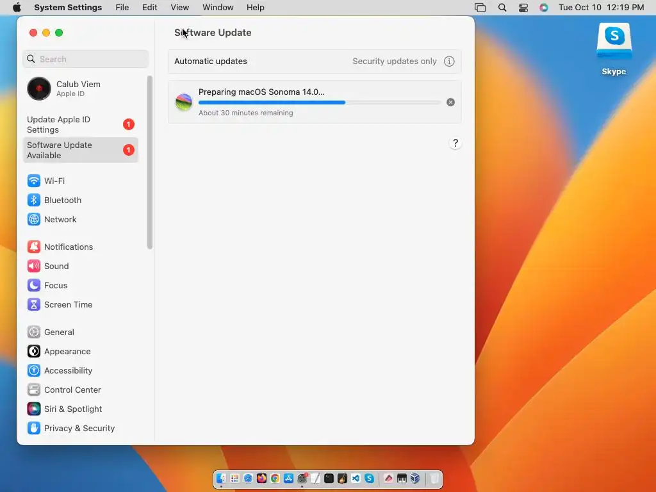This screenshot has height=492, width=656.
Task: Open the Help menu
Action: [x=255, y=8]
